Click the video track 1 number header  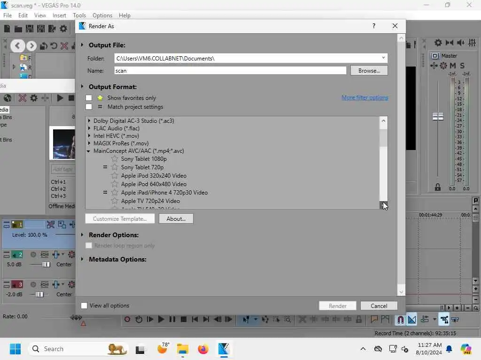[17, 225]
